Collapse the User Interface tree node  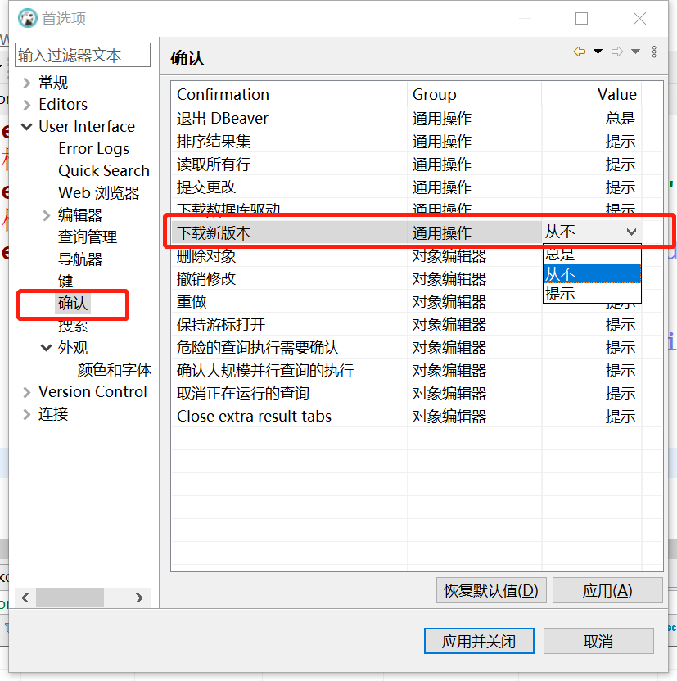pyautogui.click(x=27, y=126)
